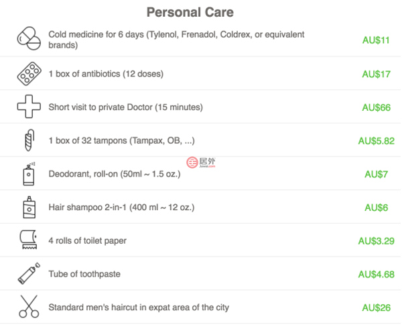Click the antibiotics blister pack icon

point(28,73)
